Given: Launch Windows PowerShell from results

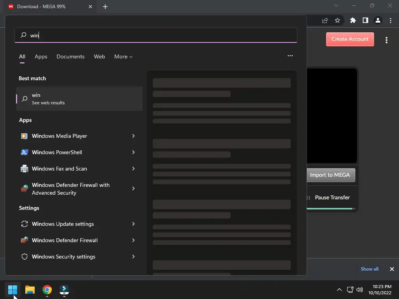Looking at the screenshot, I should [79, 152].
